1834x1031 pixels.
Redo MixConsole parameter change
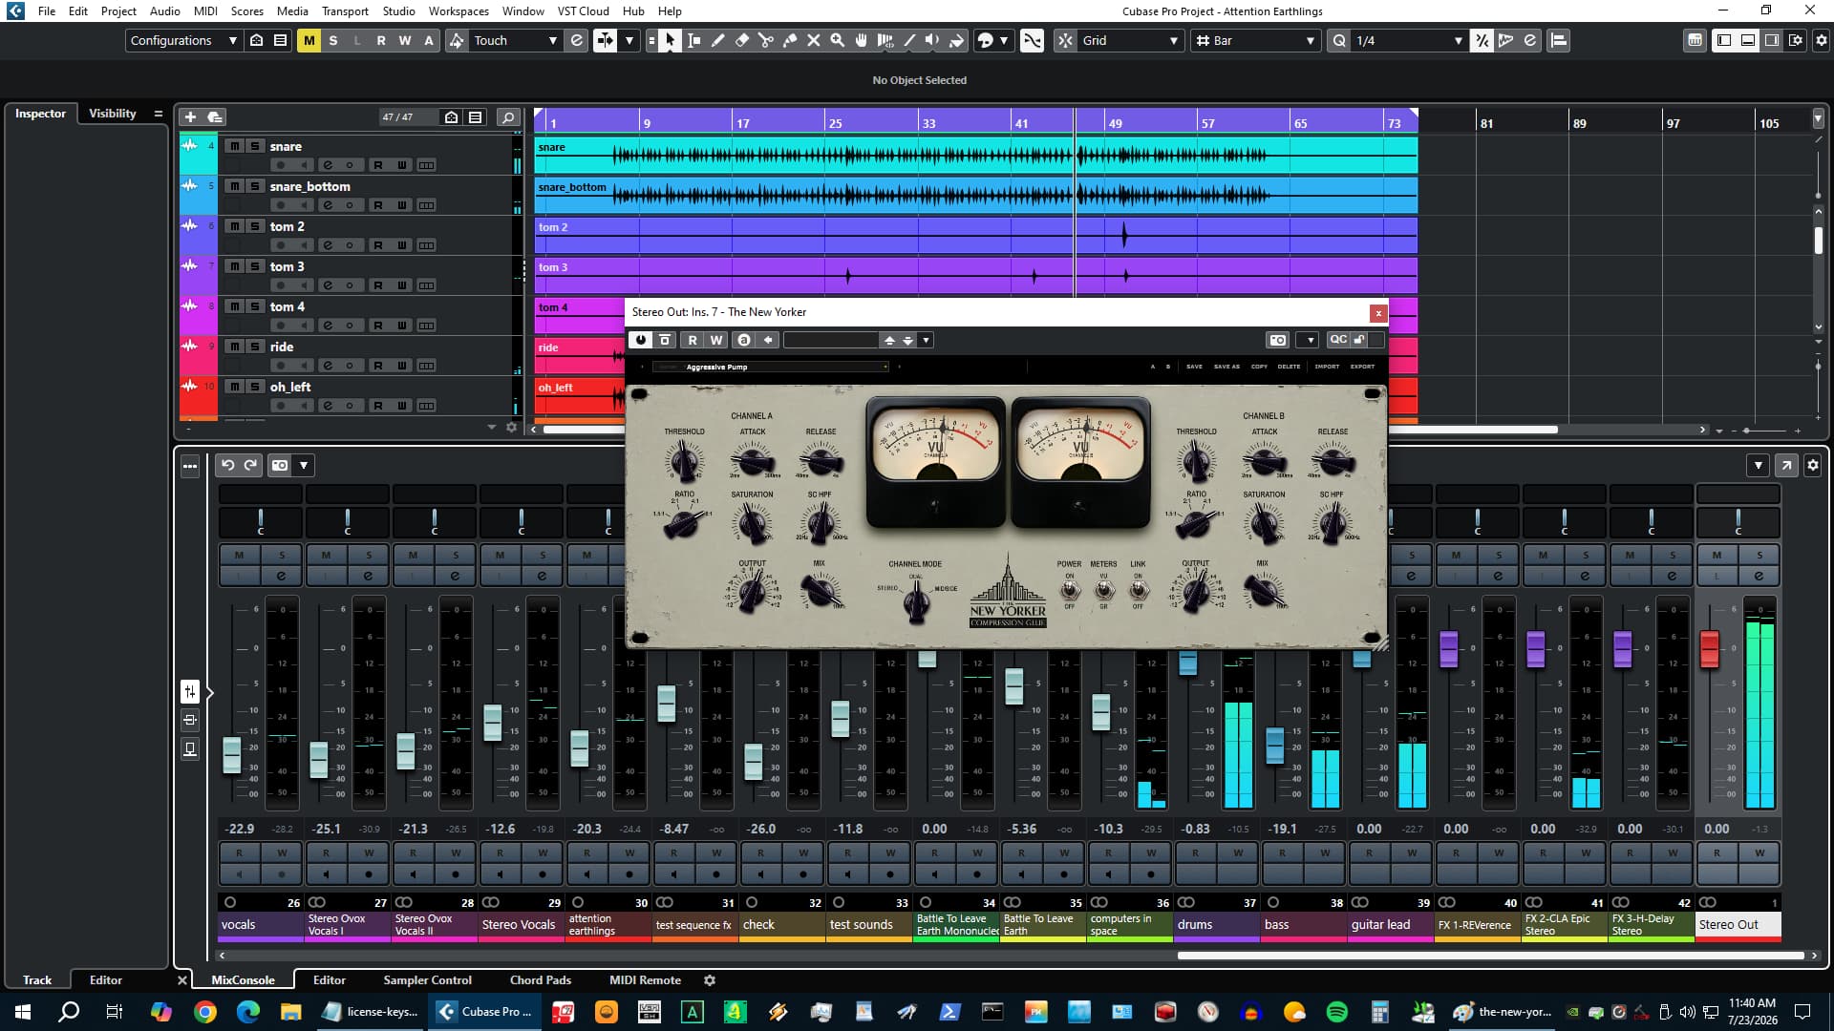250,465
